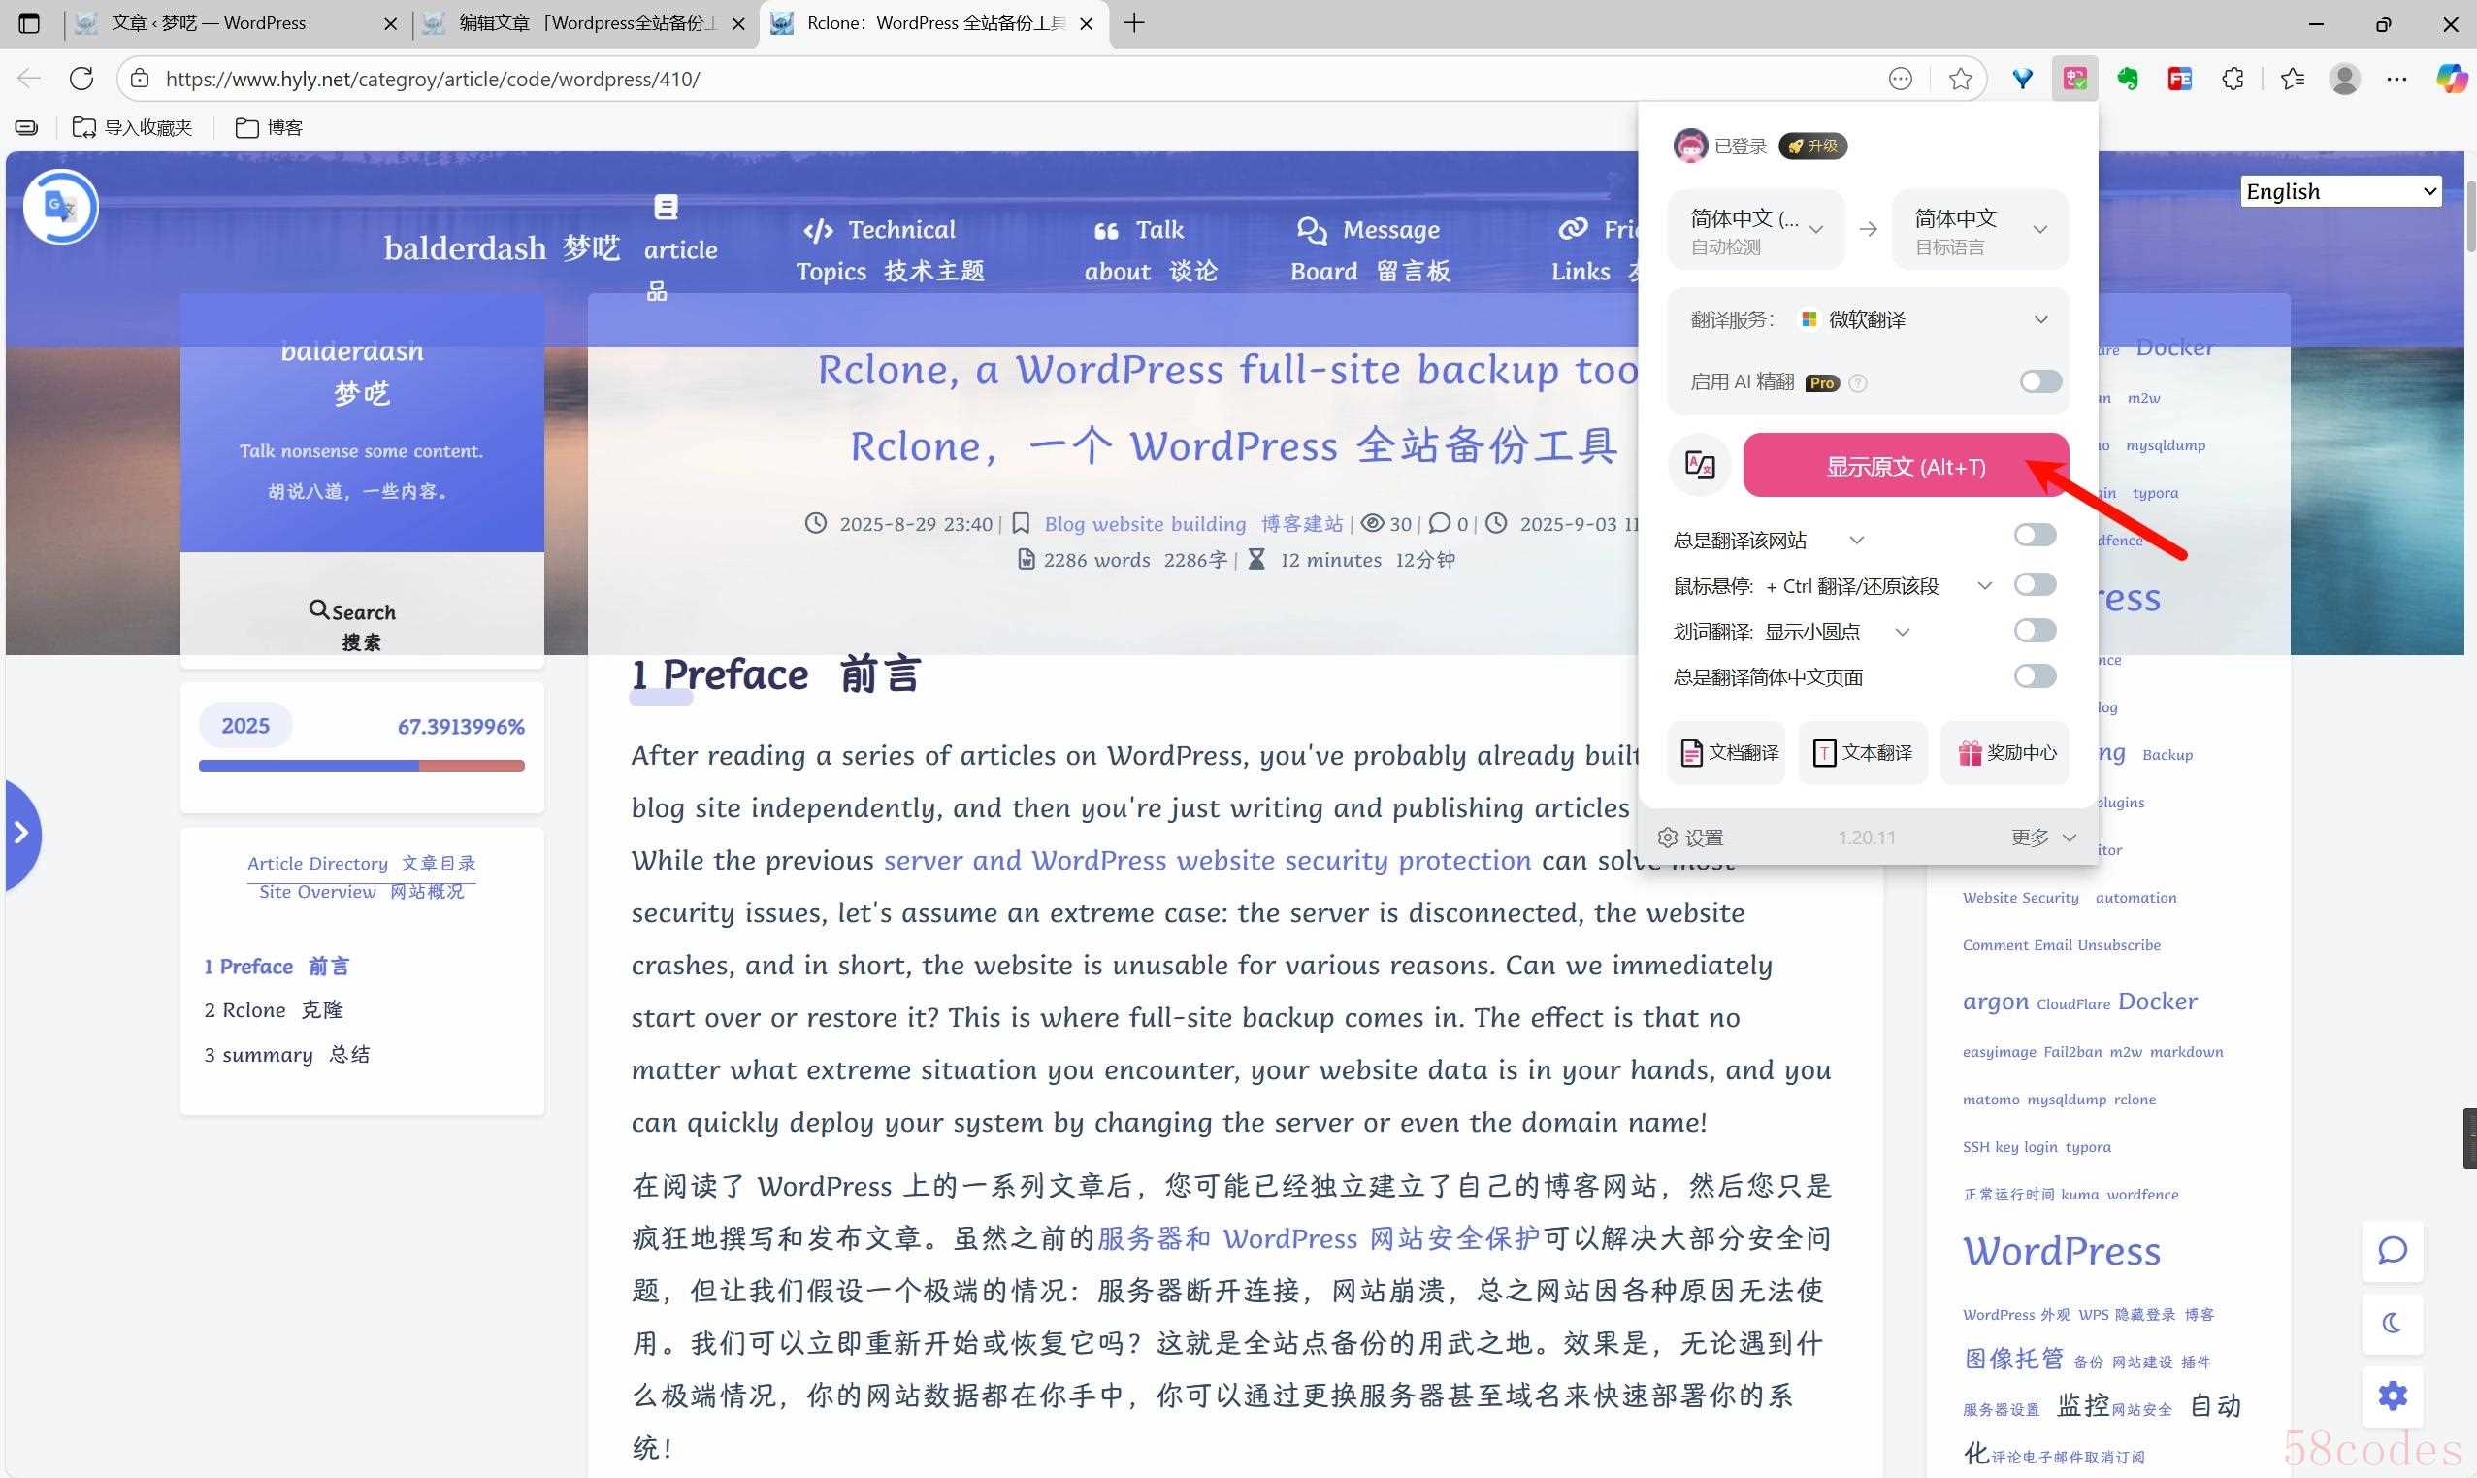The image size is (2477, 1478).
Task: Click the translation mode switch icon beside 显示原文
Action: coord(1700,465)
